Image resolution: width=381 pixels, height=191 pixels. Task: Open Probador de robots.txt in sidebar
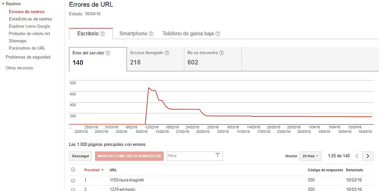coord(30,33)
